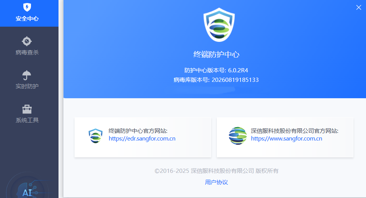Open the 安全中心 sidebar tab
Screen dimensions: 366x198
tap(29, 13)
